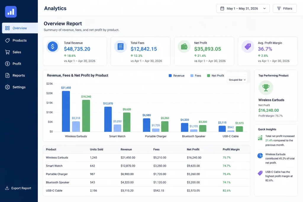Click the USB-C Cable net profit bar $2,573
Viewport: 303px width, 202px height.
pyautogui.click(x=239, y=129)
